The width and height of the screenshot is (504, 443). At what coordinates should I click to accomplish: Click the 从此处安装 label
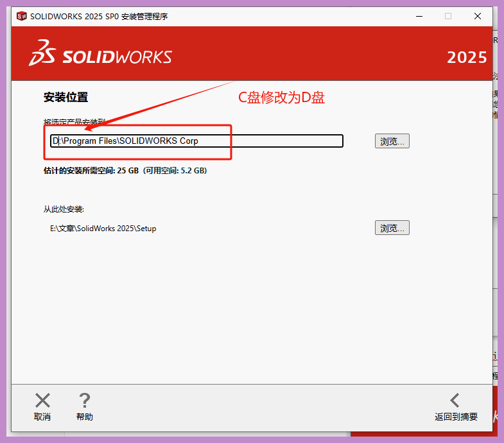click(x=64, y=209)
